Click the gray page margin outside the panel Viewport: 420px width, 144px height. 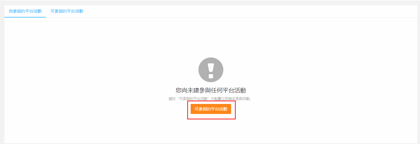click(2, 73)
